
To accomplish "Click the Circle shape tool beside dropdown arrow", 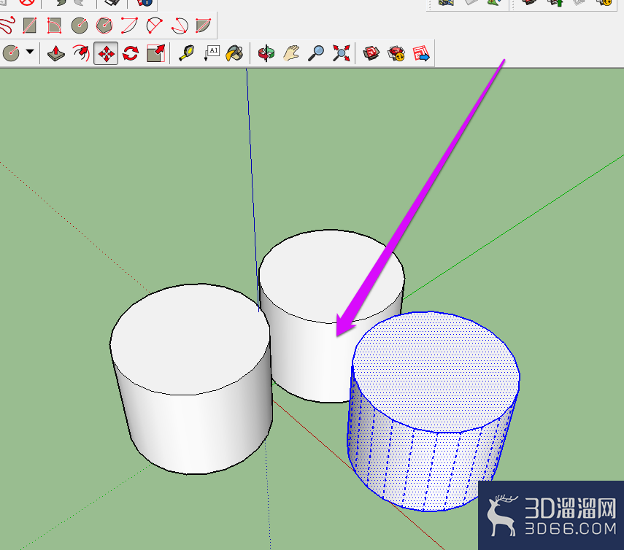I will coord(11,53).
